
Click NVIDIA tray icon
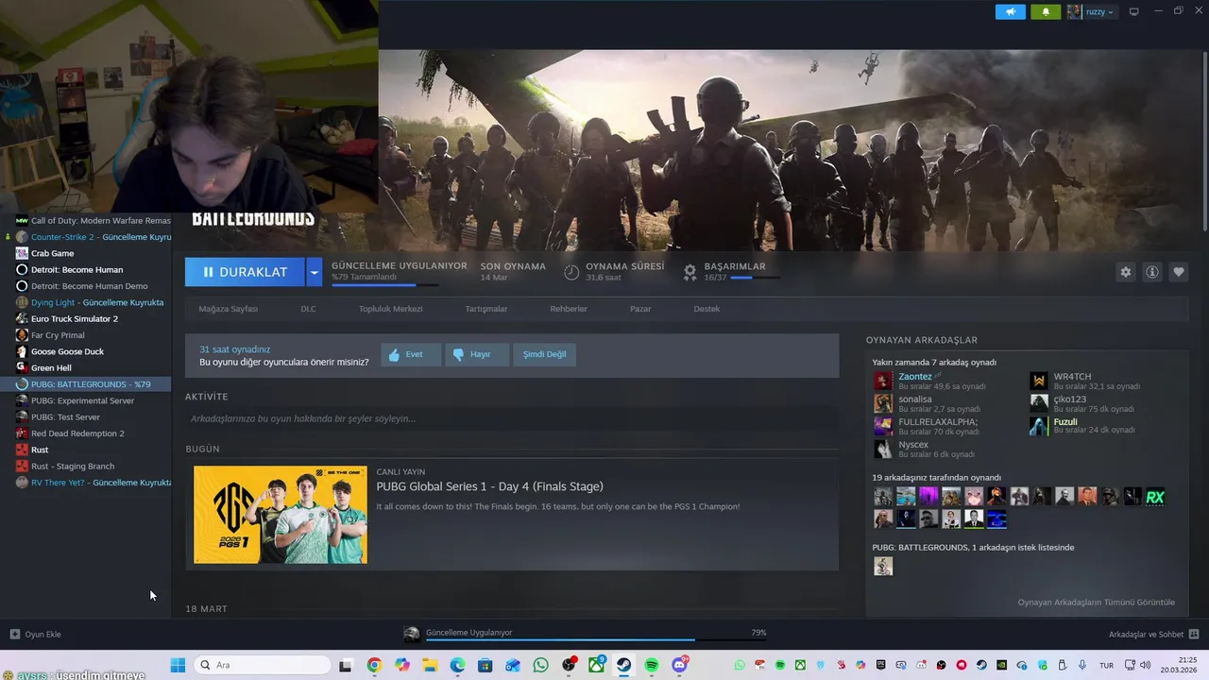click(1002, 665)
